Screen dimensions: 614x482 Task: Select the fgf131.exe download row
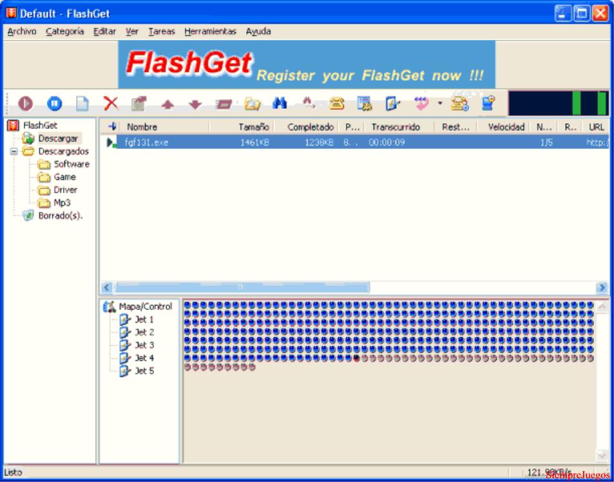point(354,142)
